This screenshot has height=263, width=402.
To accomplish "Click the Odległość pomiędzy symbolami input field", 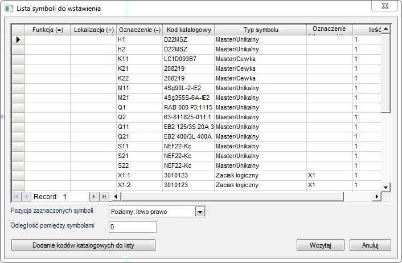I will 133,227.
